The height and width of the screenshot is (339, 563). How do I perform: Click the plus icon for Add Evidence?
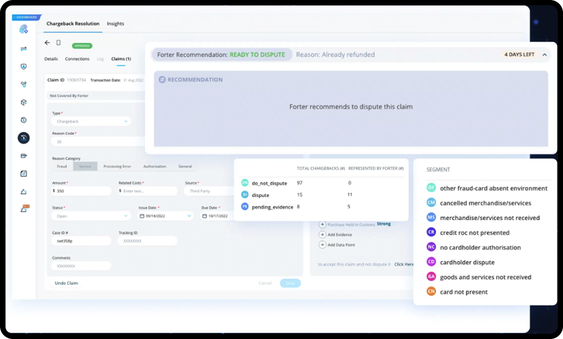tap(322, 235)
